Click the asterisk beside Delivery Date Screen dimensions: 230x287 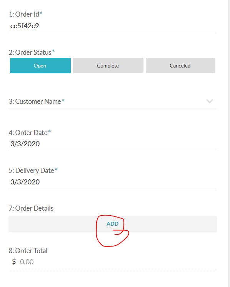[56, 169]
